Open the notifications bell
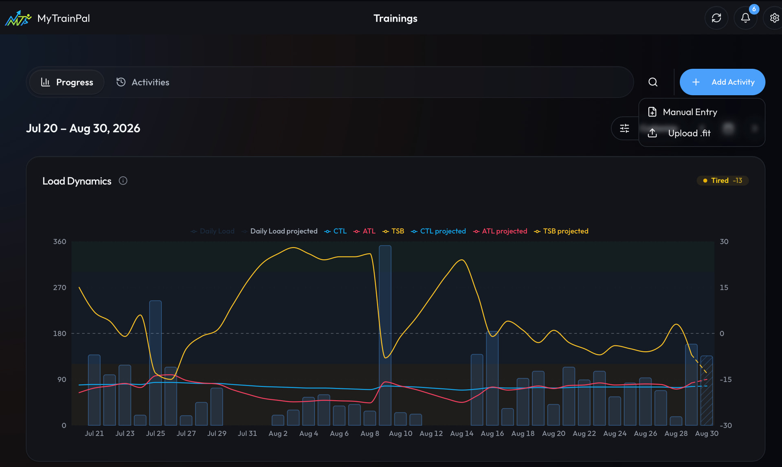 pyautogui.click(x=745, y=18)
